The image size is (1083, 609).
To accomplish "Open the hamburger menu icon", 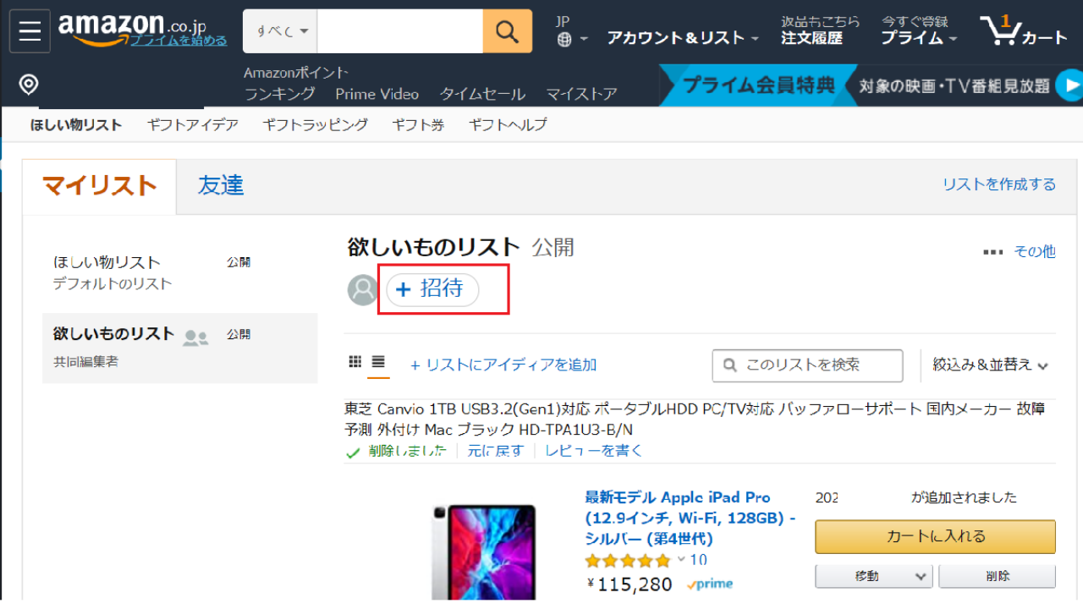I will click(x=30, y=31).
